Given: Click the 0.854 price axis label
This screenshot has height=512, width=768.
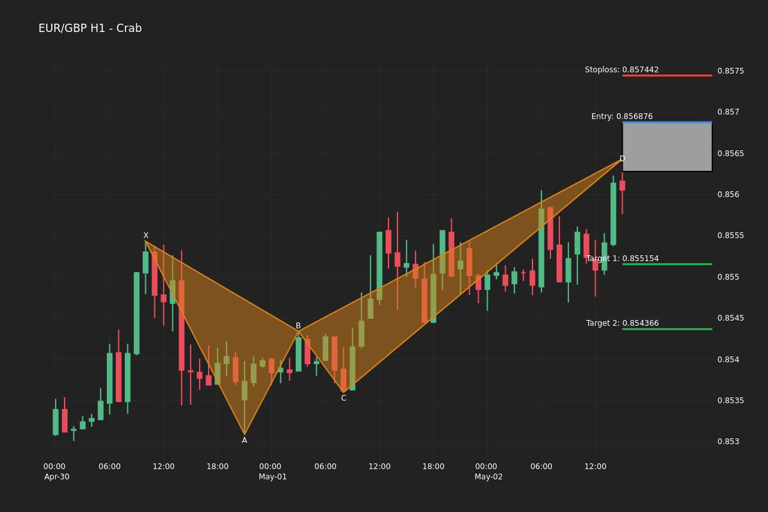Looking at the screenshot, I should [x=728, y=360].
